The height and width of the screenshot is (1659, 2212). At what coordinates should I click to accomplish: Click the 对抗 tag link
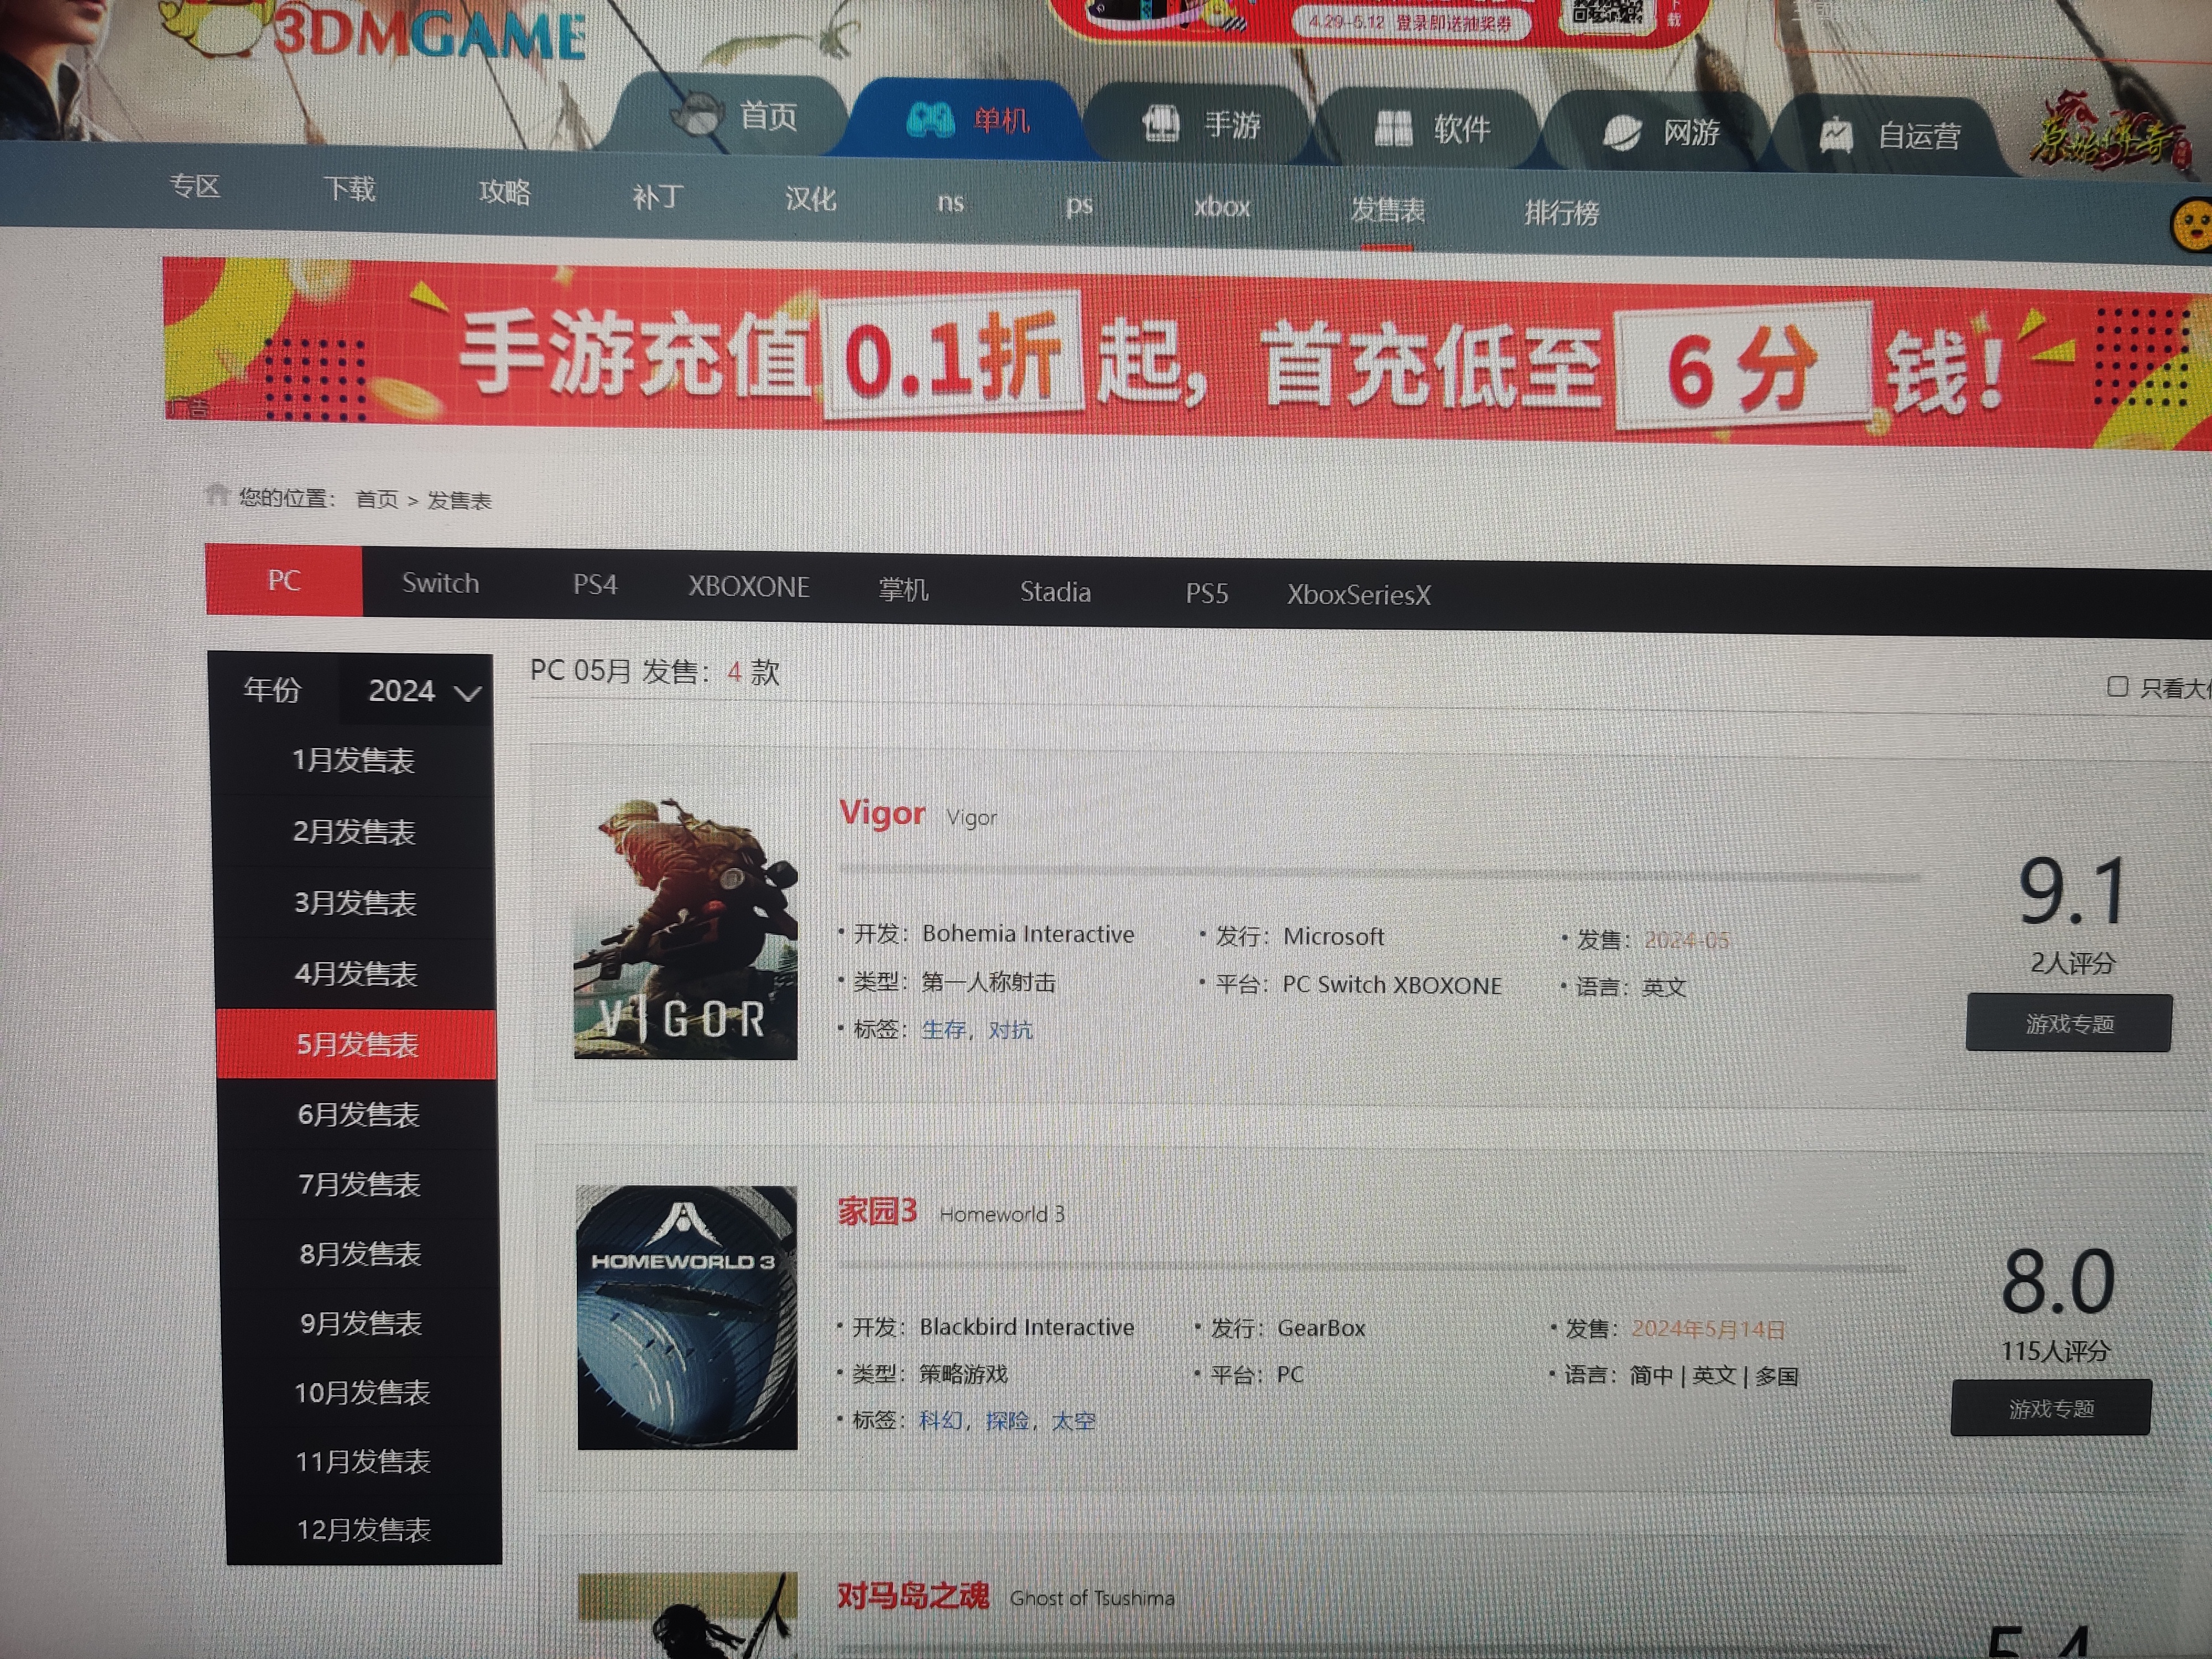1010,1029
